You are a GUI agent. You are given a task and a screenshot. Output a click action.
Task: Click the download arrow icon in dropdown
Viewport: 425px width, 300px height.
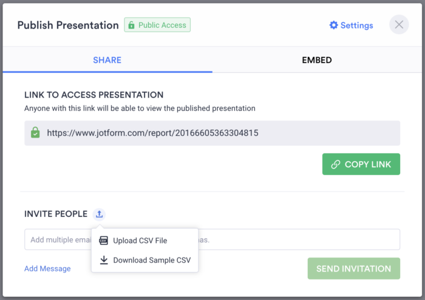click(104, 261)
